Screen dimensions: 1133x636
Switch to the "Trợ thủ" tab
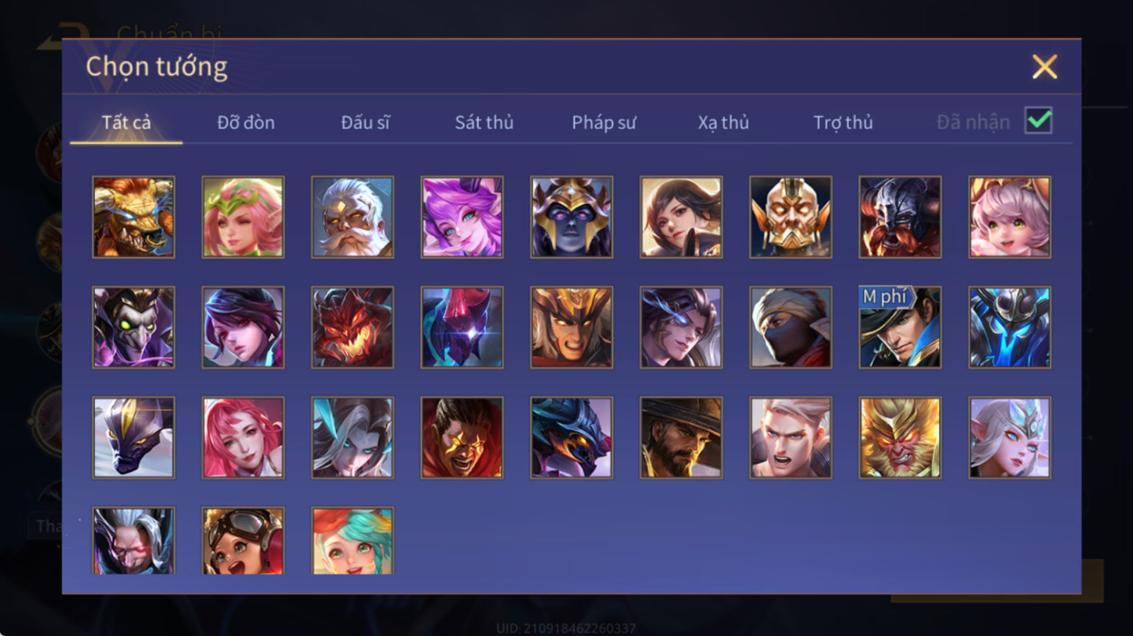(843, 123)
